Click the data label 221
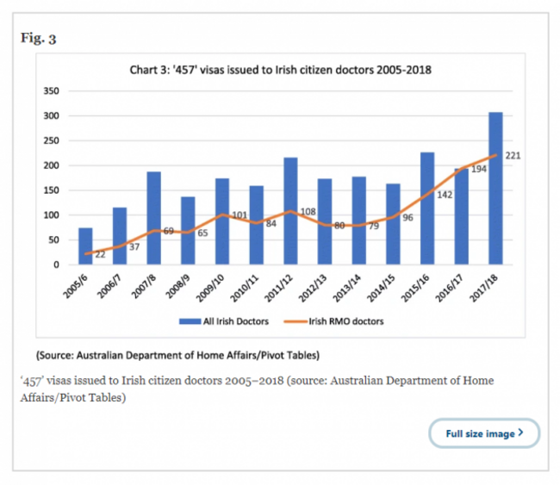The height and width of the screenshot is (485, 560). [x=513, y=156]
